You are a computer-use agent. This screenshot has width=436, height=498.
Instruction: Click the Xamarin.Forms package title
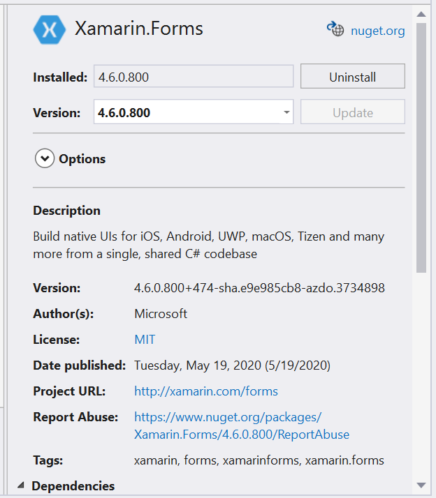point(139,29)
